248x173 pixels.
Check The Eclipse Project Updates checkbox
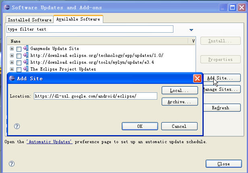click(19, 69)
